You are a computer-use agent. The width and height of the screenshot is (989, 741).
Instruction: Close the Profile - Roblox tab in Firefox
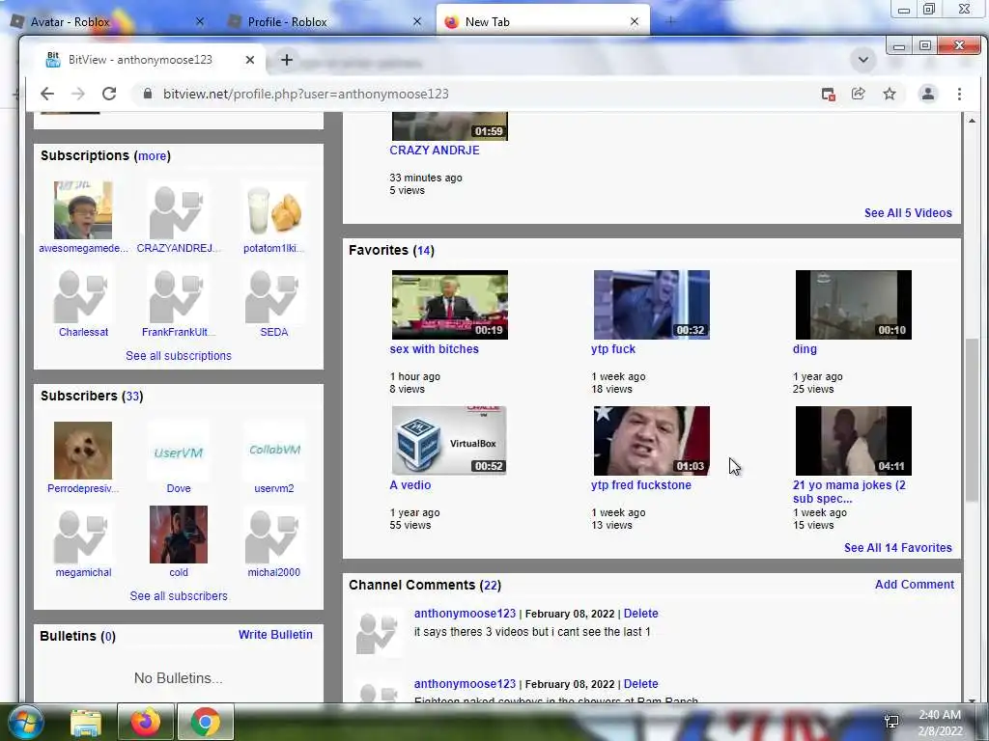(x=417, y=22)
